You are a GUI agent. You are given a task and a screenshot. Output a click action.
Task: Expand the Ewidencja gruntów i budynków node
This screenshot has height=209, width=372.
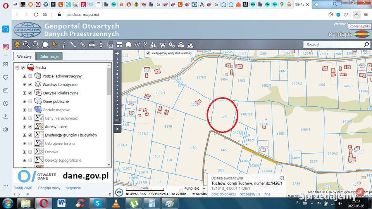[x=24, y=135]
